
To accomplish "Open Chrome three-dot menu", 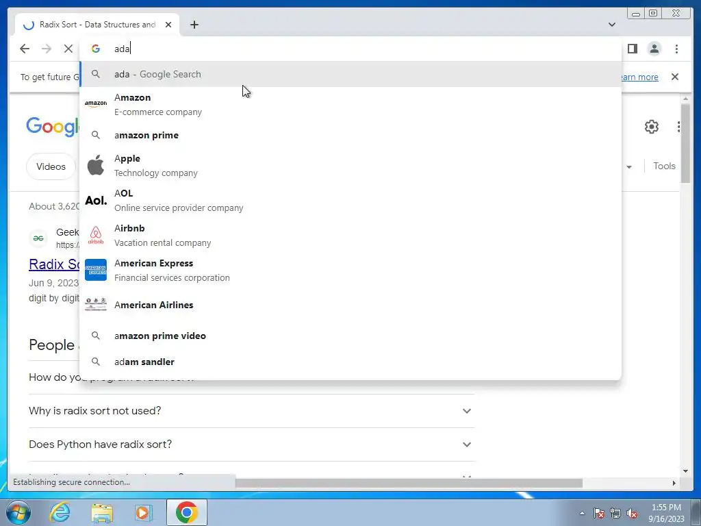I will pos(676,49).
